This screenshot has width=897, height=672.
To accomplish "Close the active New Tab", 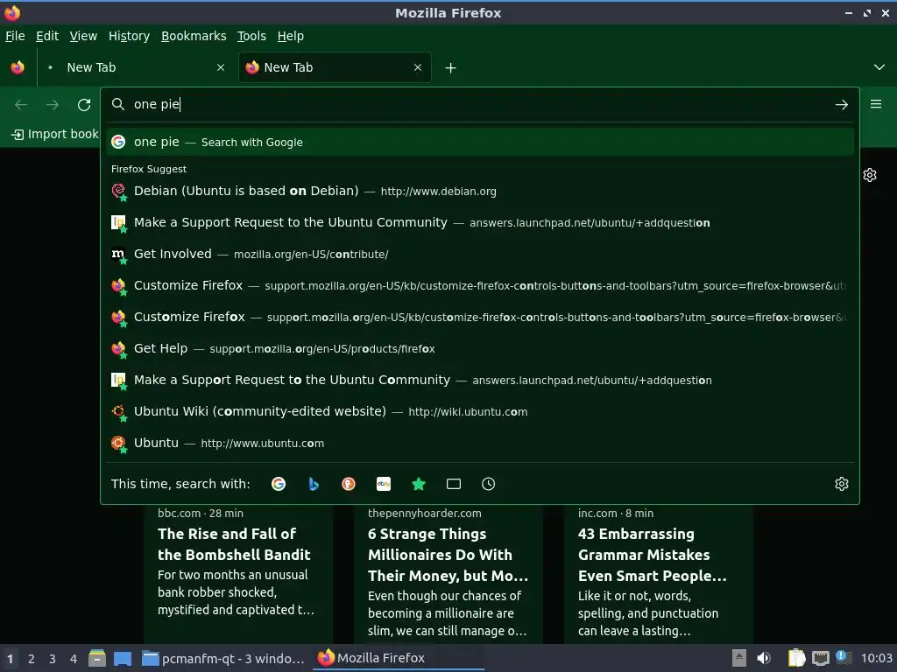I will (418, 67).
